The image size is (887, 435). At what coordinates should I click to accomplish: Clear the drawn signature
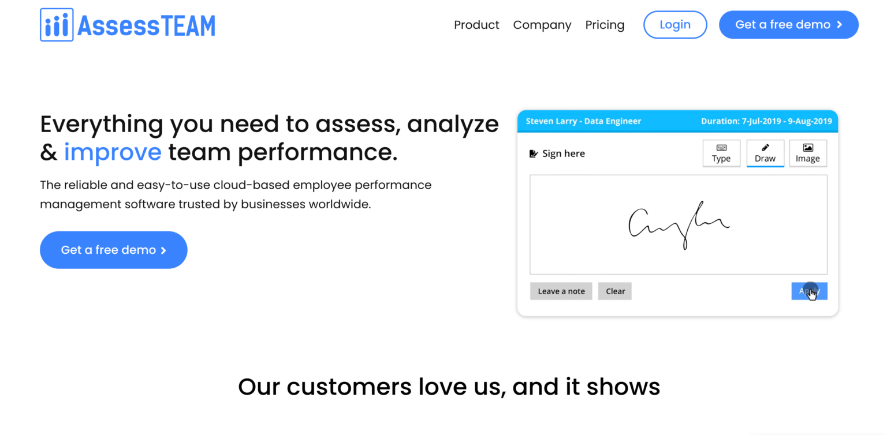[614, 291]
